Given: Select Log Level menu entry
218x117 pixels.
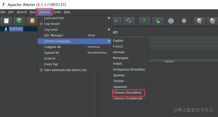Looking at the screenshot, I should pos(74,30).
